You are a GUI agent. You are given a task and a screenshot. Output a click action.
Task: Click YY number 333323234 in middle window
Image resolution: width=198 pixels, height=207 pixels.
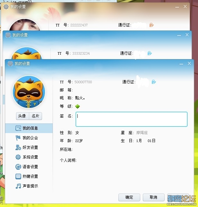point(81,53)
